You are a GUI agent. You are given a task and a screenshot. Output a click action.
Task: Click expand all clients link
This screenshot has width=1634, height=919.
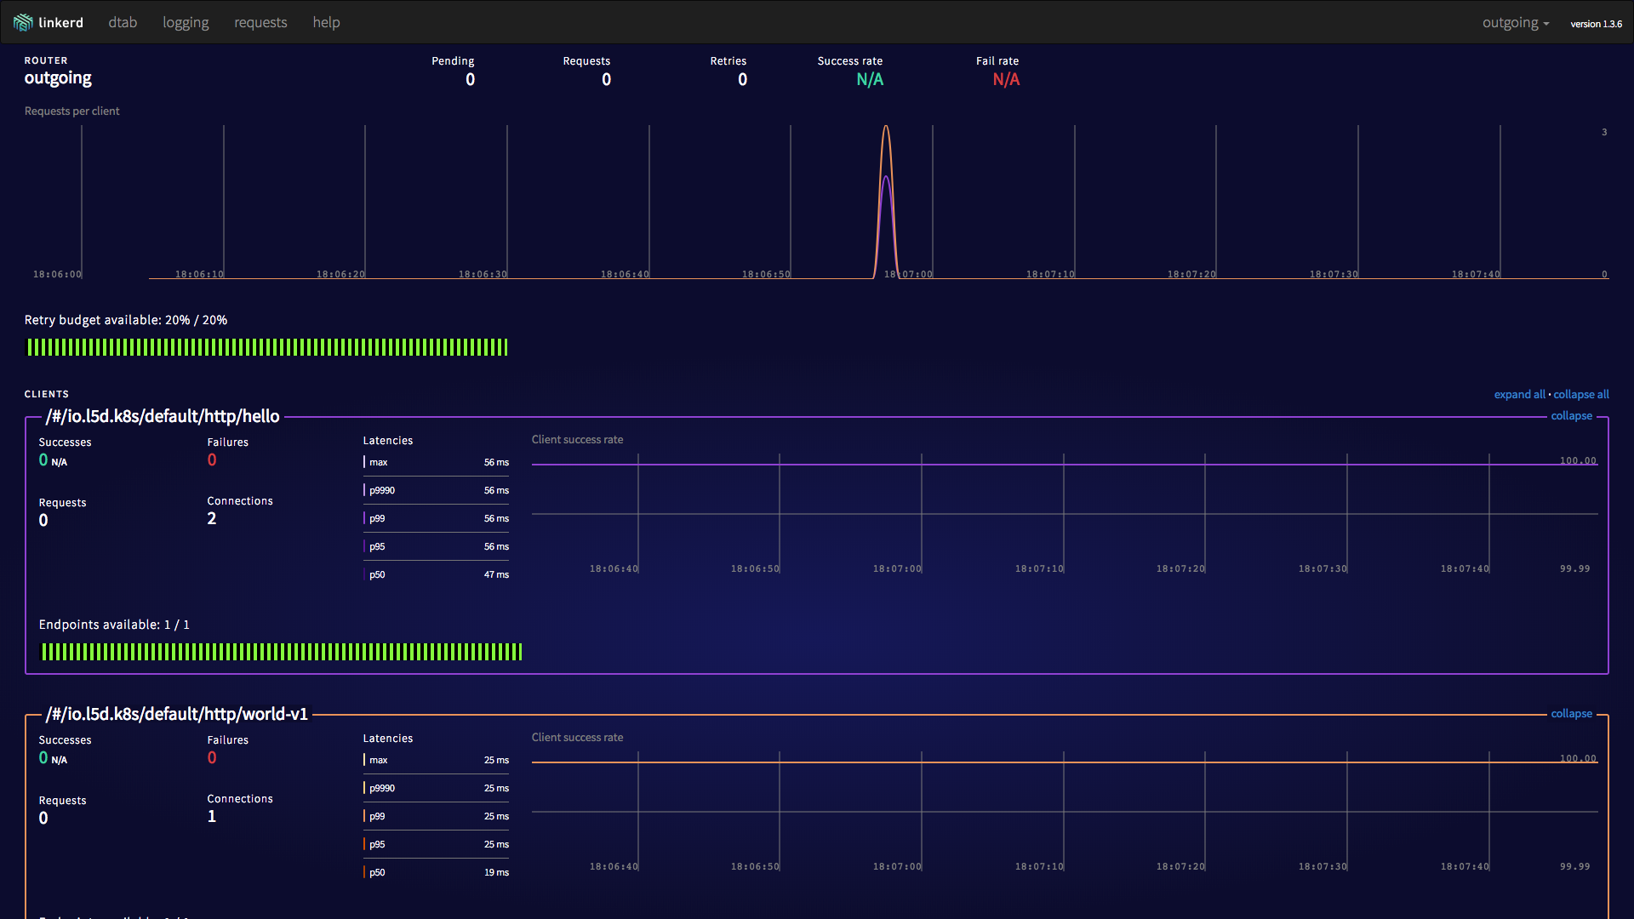(x=1519, y=394)
